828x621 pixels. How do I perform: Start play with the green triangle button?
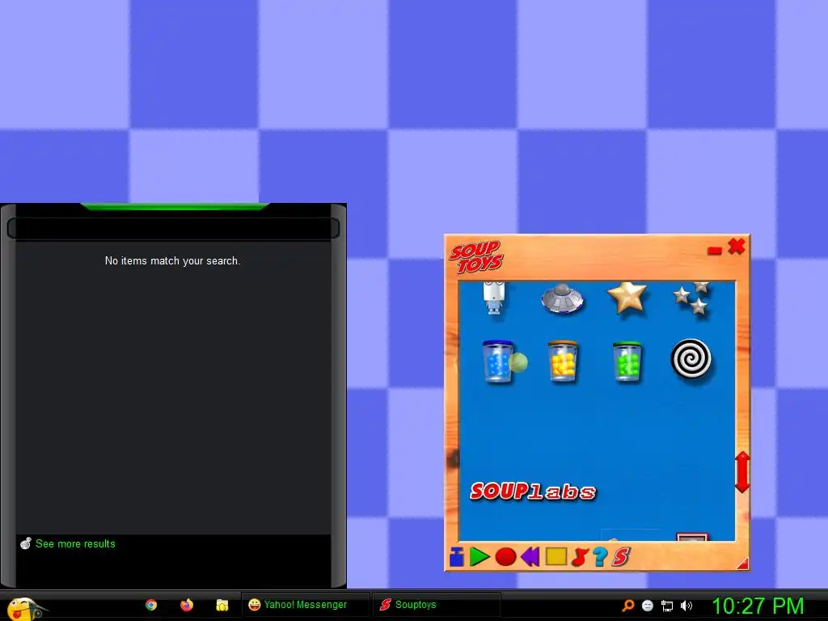tap(479, 557)
